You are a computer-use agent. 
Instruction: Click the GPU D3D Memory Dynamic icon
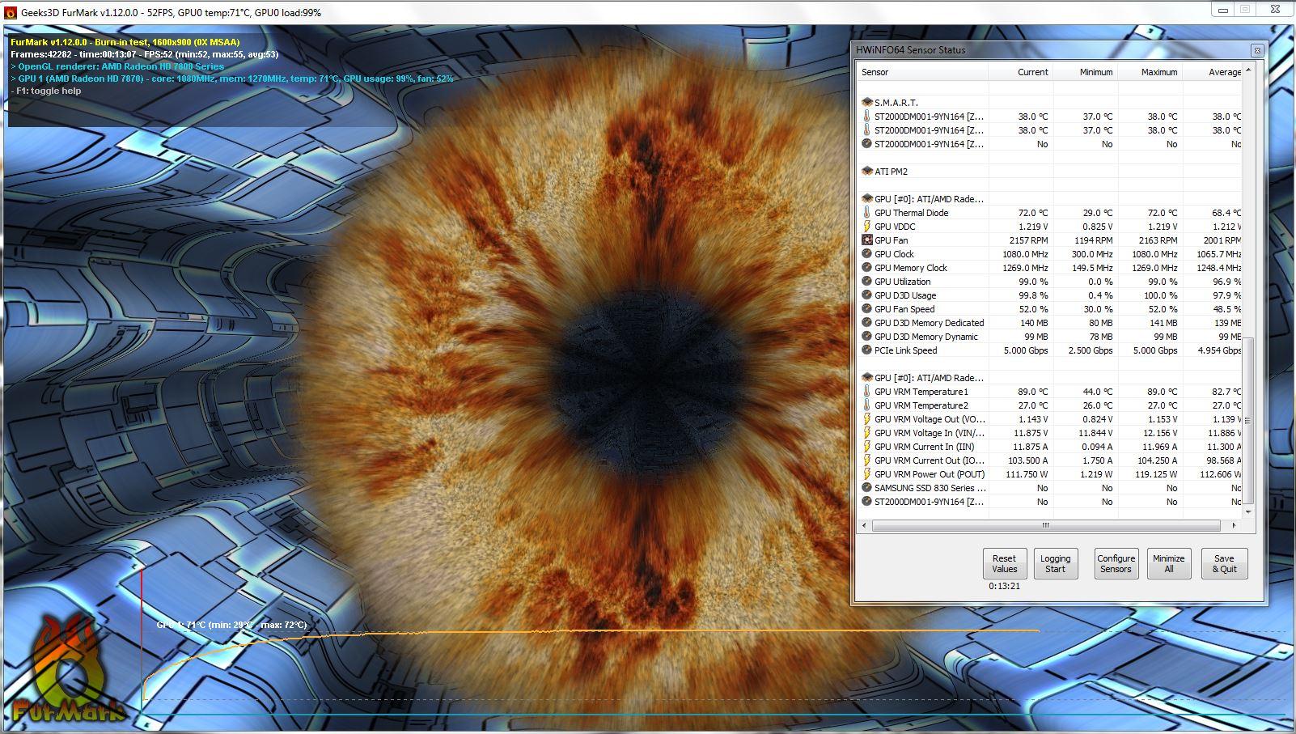tap(867, 337)
